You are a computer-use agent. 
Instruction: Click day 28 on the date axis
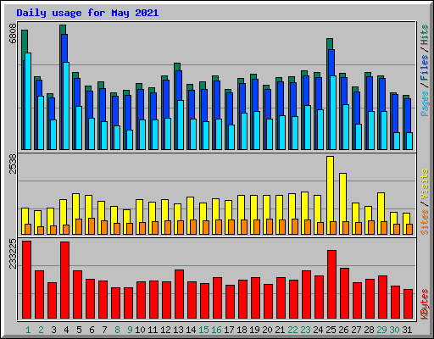tap(369, 330)
